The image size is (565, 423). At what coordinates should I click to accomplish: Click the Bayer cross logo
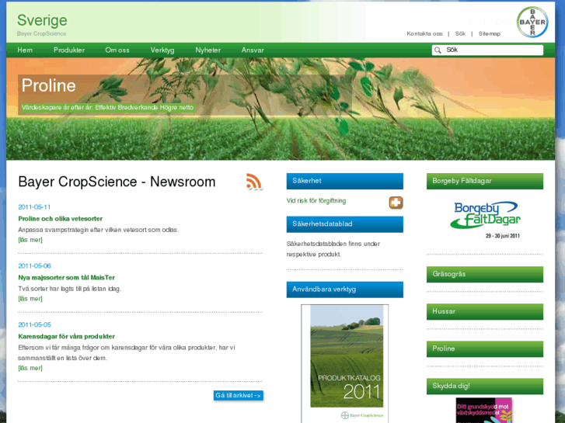[x=532, y=22]
